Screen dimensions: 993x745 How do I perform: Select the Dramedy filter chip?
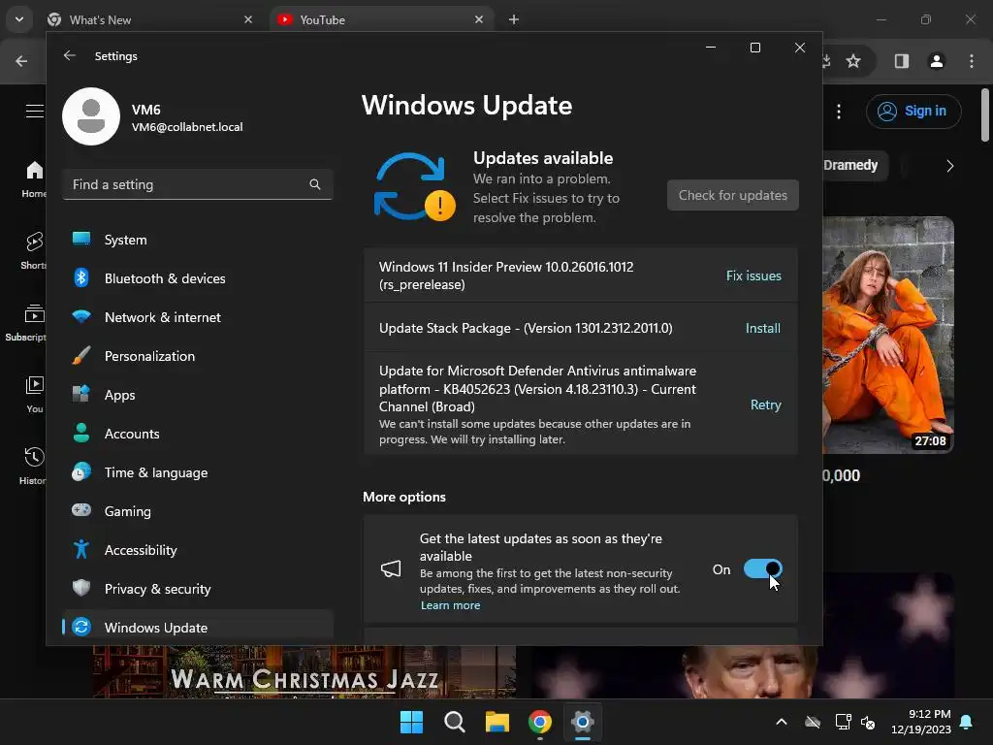point(855,165)
